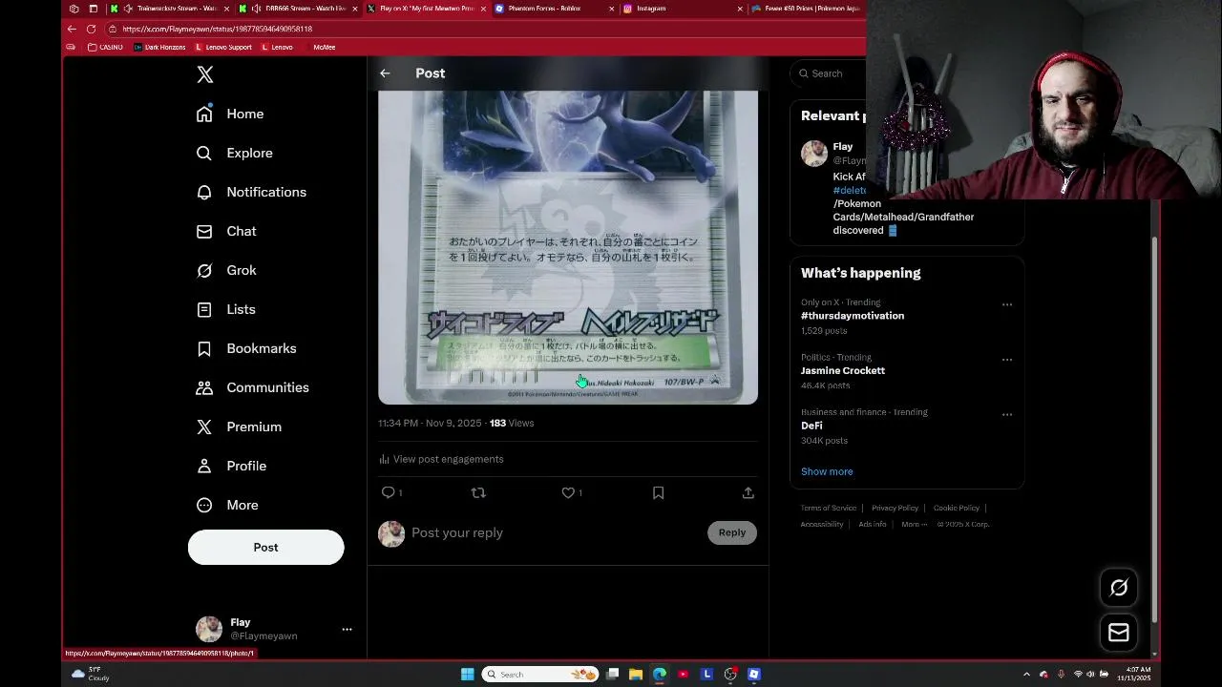This screenshot has height=687, width=1222.
Task: Click the white Post button
Action: click(265, 548)
